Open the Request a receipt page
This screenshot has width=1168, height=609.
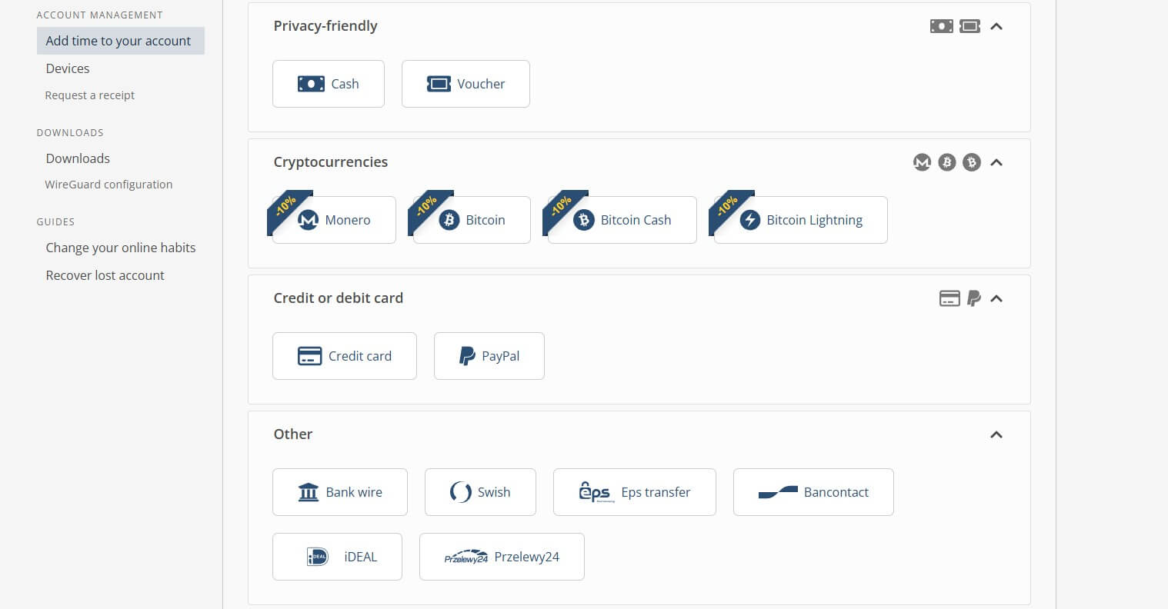pos(89,95)
